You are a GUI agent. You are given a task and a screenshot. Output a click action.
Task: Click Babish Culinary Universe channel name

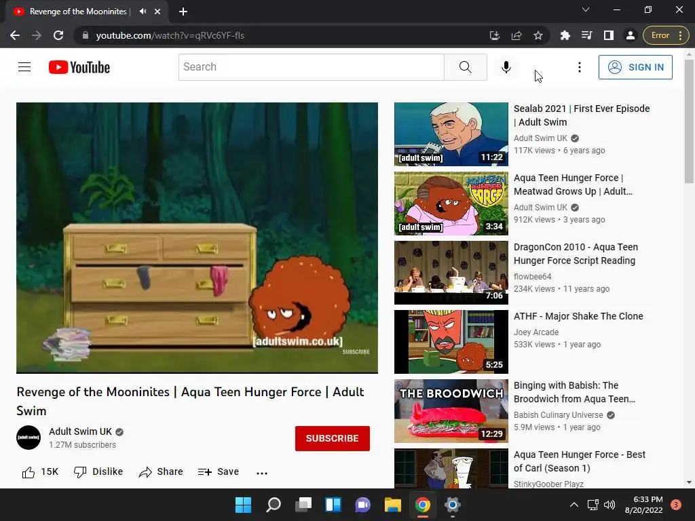[558, 415]
